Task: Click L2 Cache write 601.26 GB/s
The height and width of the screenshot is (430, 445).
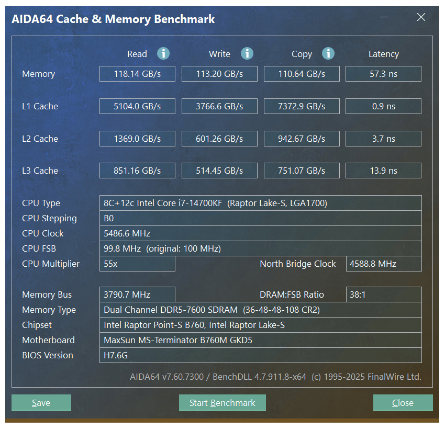Action: click(x=219, y=139)
